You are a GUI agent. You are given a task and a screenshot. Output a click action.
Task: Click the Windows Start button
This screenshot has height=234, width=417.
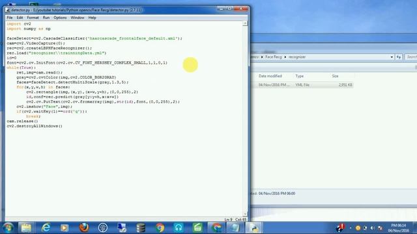tap(8, 227)
